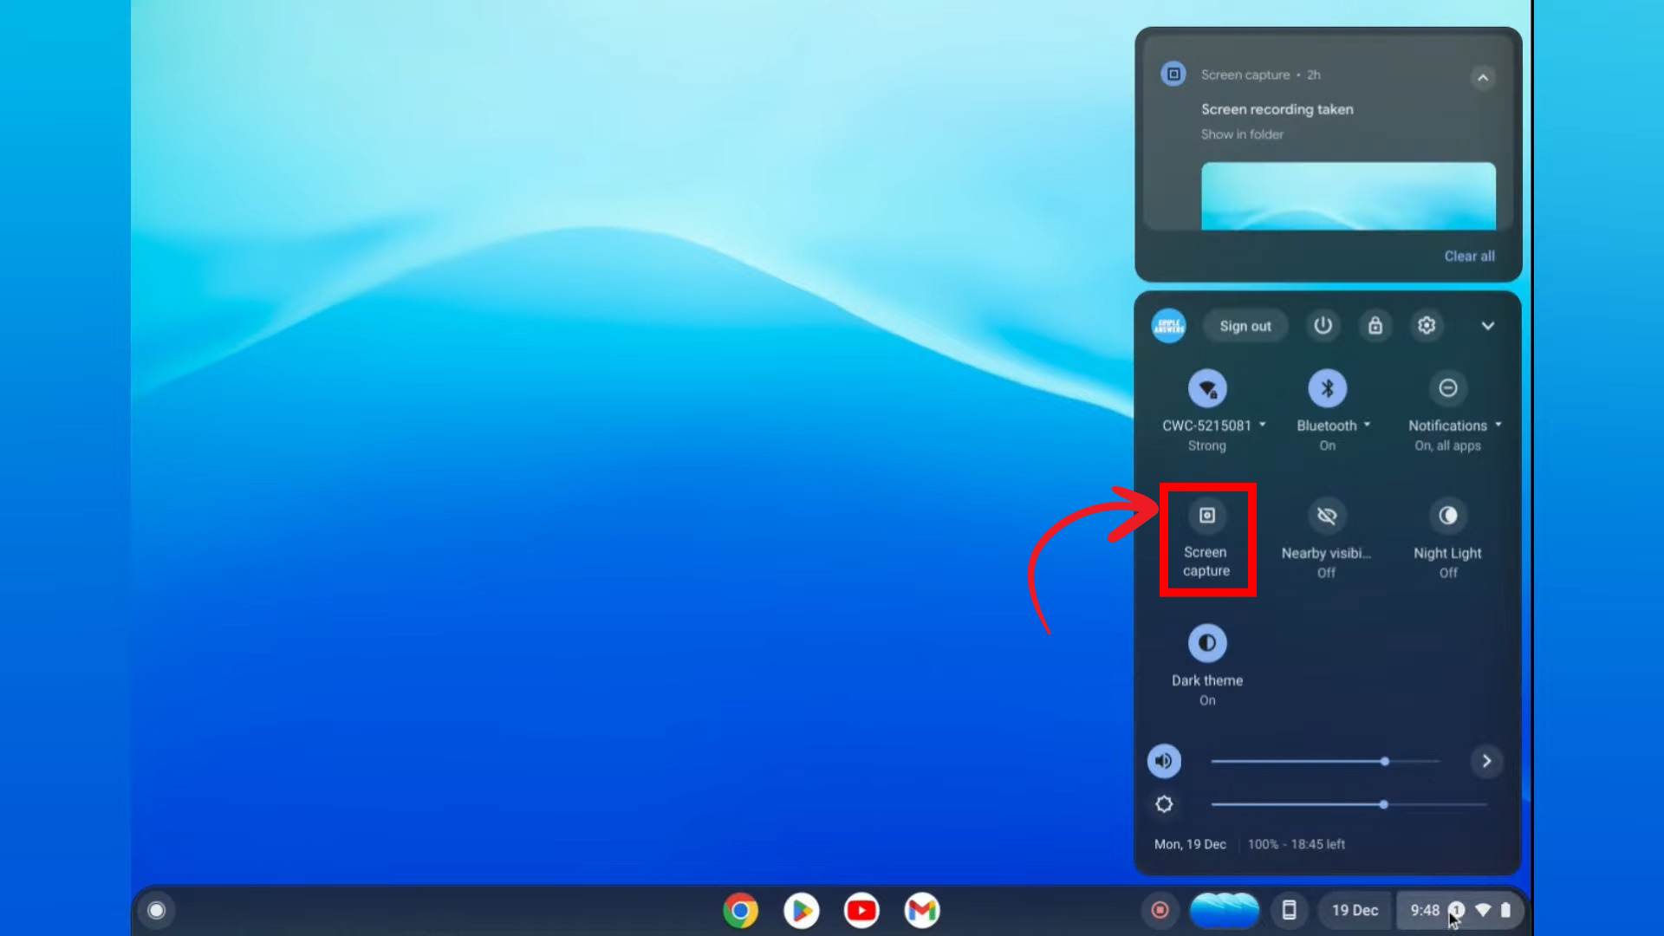This screenshot has width=1664, height=936.
Task: Collapse quick settings panel chevron
Action: pos(1487,326)
